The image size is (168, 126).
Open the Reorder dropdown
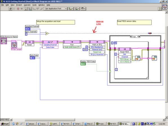[x=83, y=9]
